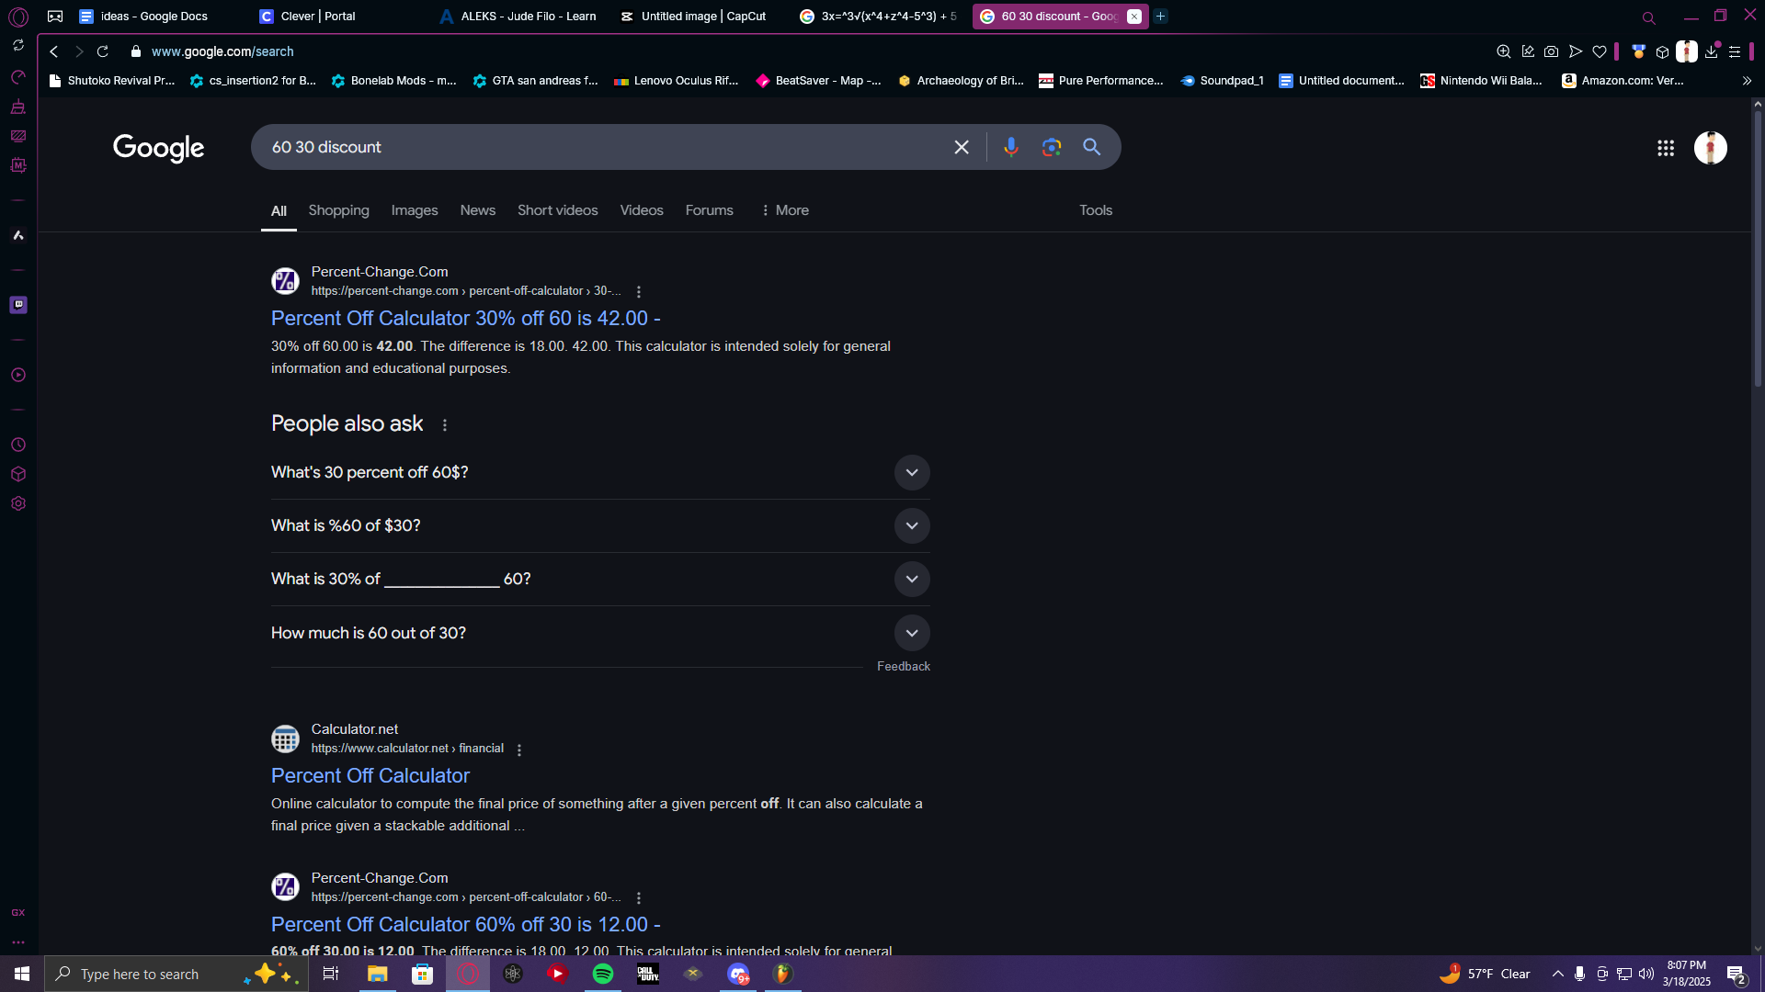Open Extensions from the sidebar cube icon
The image size is (1765, 992).
tap(18, 474)
